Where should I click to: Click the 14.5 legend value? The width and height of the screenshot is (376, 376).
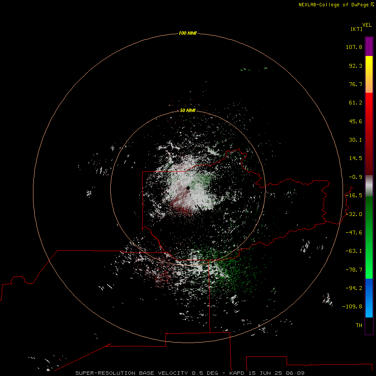(x=356, y=158)
